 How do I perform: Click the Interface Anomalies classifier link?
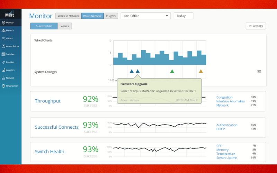click(x=231, y=101)
